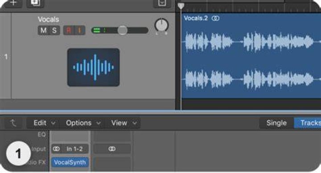Click the Vocals pan knob
This screenshot has height=173, width=321.
(161, 25)
